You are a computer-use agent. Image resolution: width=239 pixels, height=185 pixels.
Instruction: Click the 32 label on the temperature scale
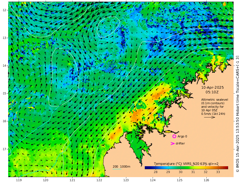pyautogui.click(x=206, y=172)
